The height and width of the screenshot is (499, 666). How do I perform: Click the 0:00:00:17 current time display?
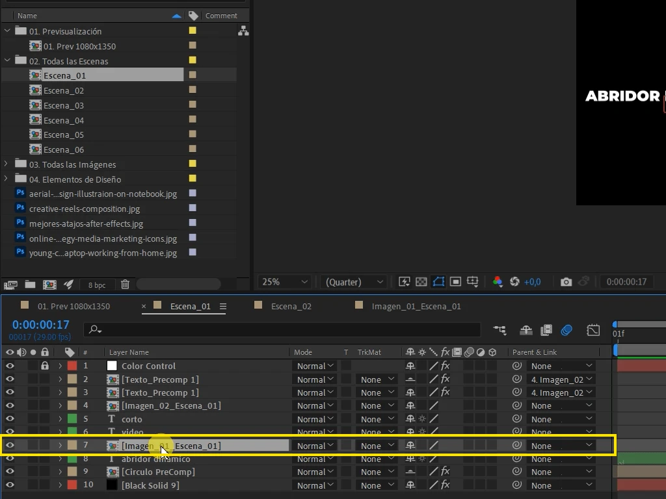pyautogui.click(x=40, y=325)
